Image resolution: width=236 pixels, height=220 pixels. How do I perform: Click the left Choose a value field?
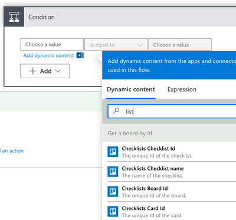click(x=52, y=45)
